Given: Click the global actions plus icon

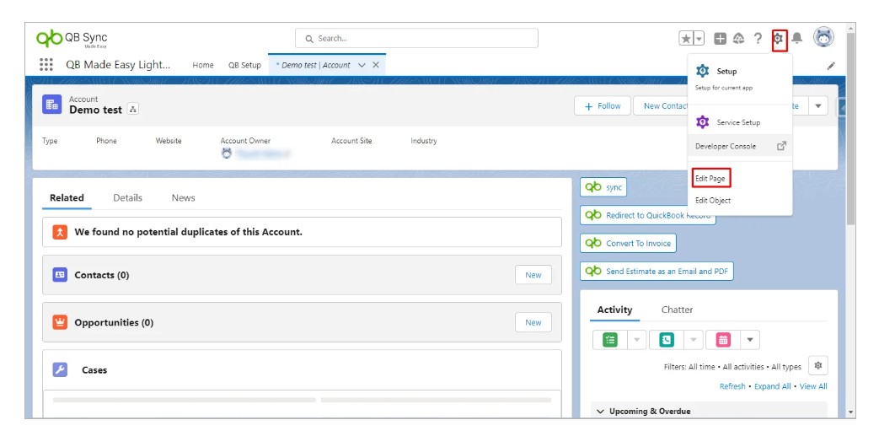Looking at the screenshot, I should coord(720,38).
